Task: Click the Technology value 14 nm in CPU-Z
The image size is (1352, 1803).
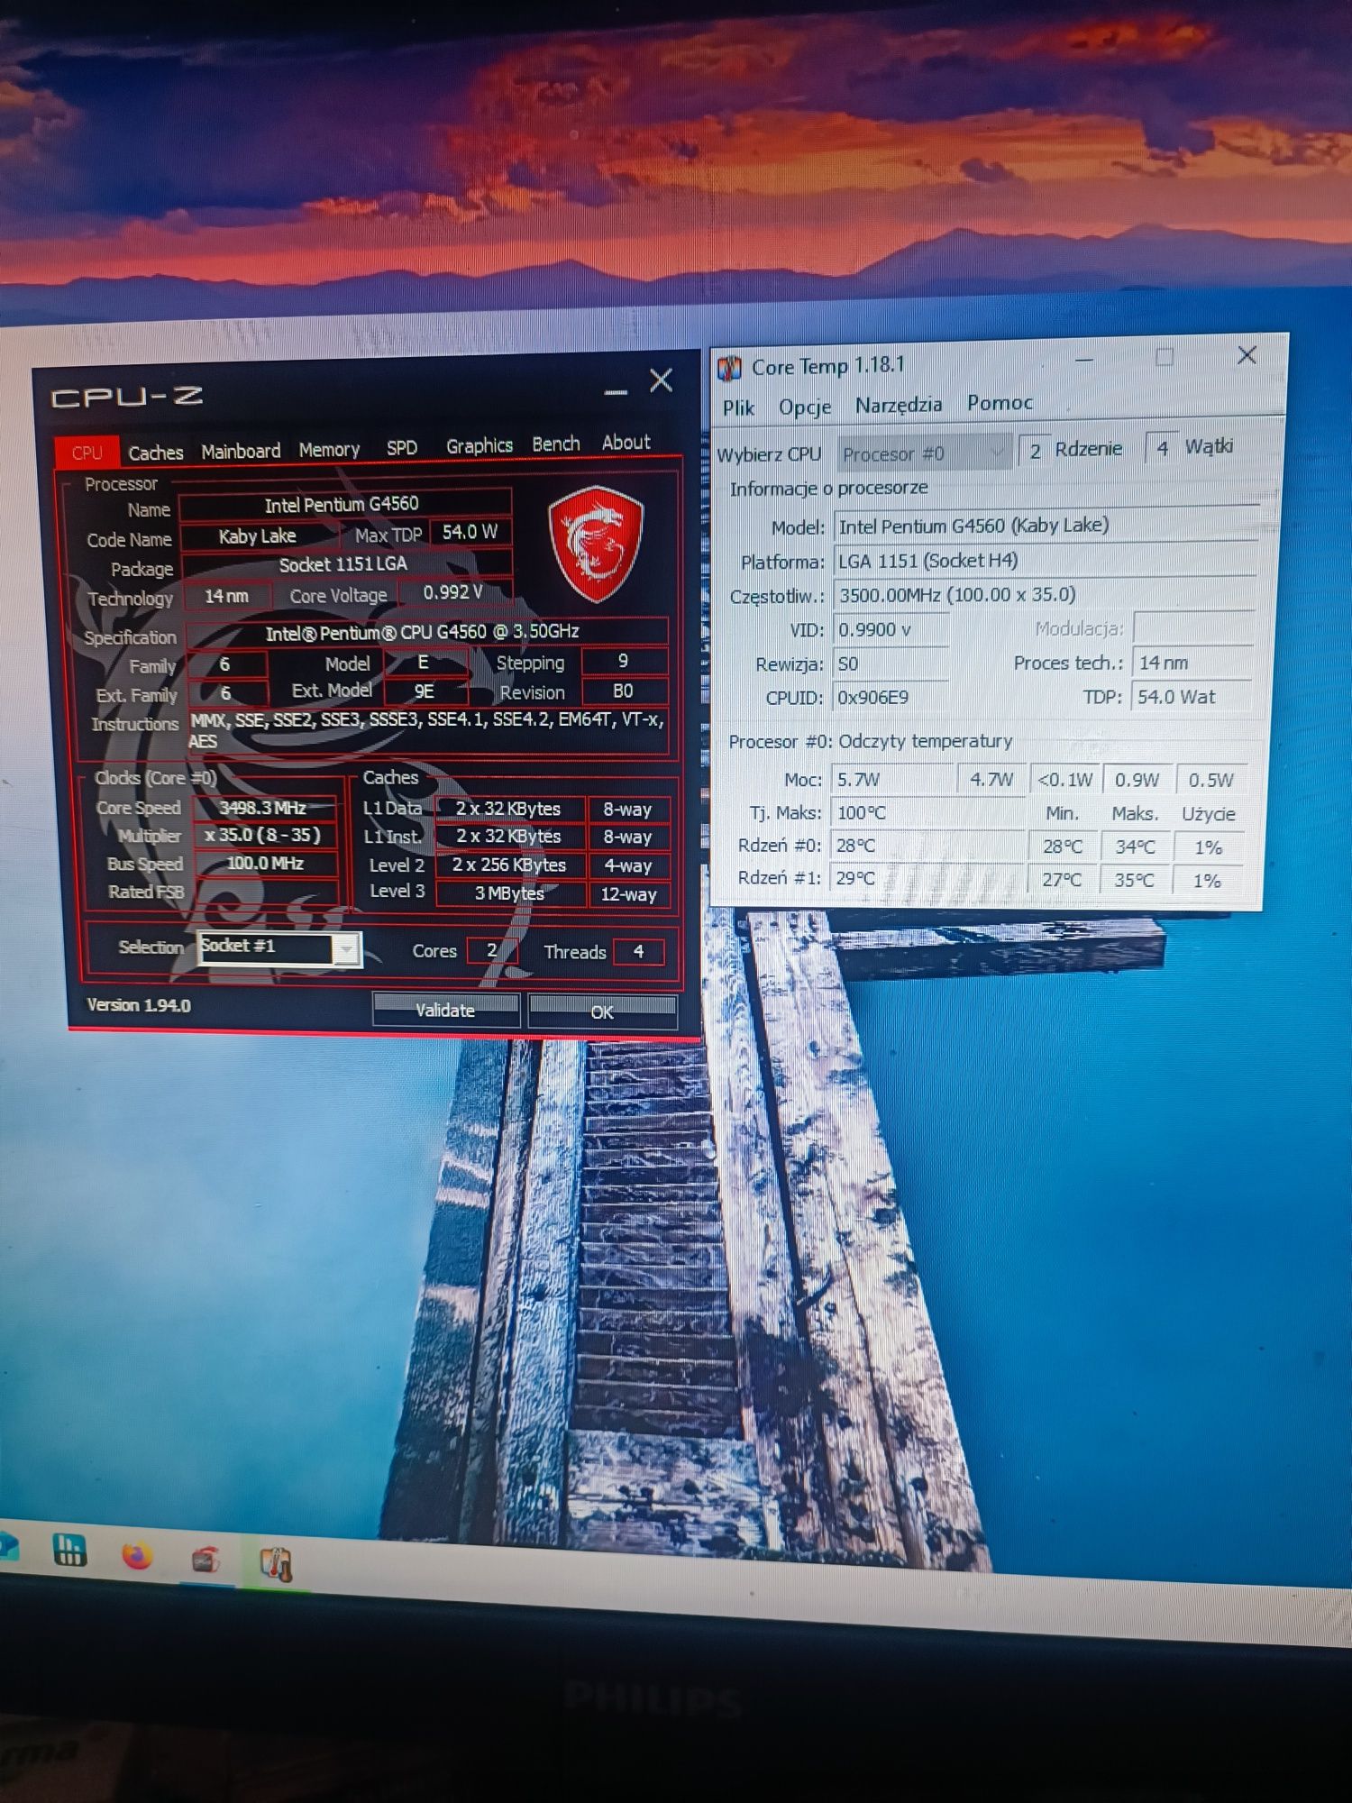Action: (226, 596)
